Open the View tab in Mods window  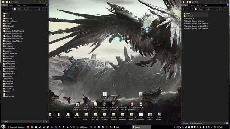pyautogui.click(x=206, y=5)
